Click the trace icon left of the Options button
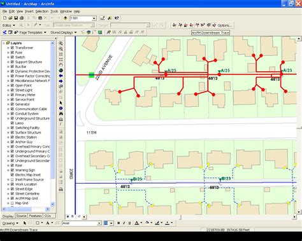This screenshot has width=302, height=241. [x=214, y=25]
